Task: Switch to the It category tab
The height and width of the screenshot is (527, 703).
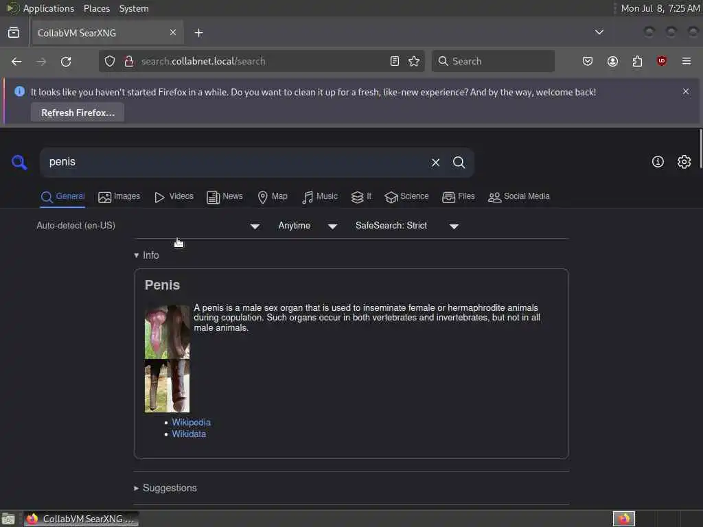Action: 361,197
